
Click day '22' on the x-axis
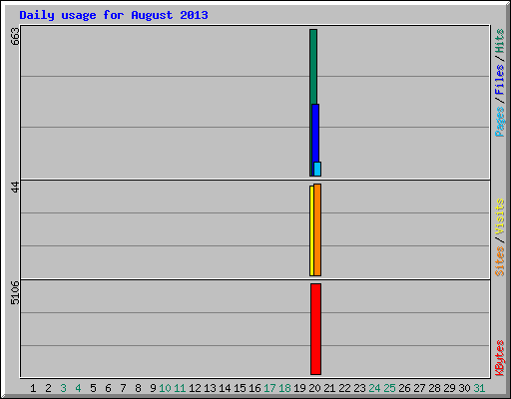pyautogui.click(x=344, y=388)
